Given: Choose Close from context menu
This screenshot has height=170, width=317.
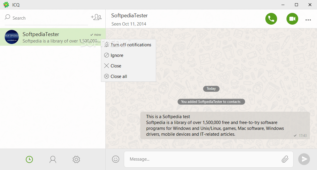Looking at the screenshot, I should tap(128, 66).
